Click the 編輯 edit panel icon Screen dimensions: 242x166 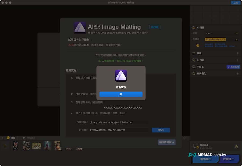coord(193,53)
